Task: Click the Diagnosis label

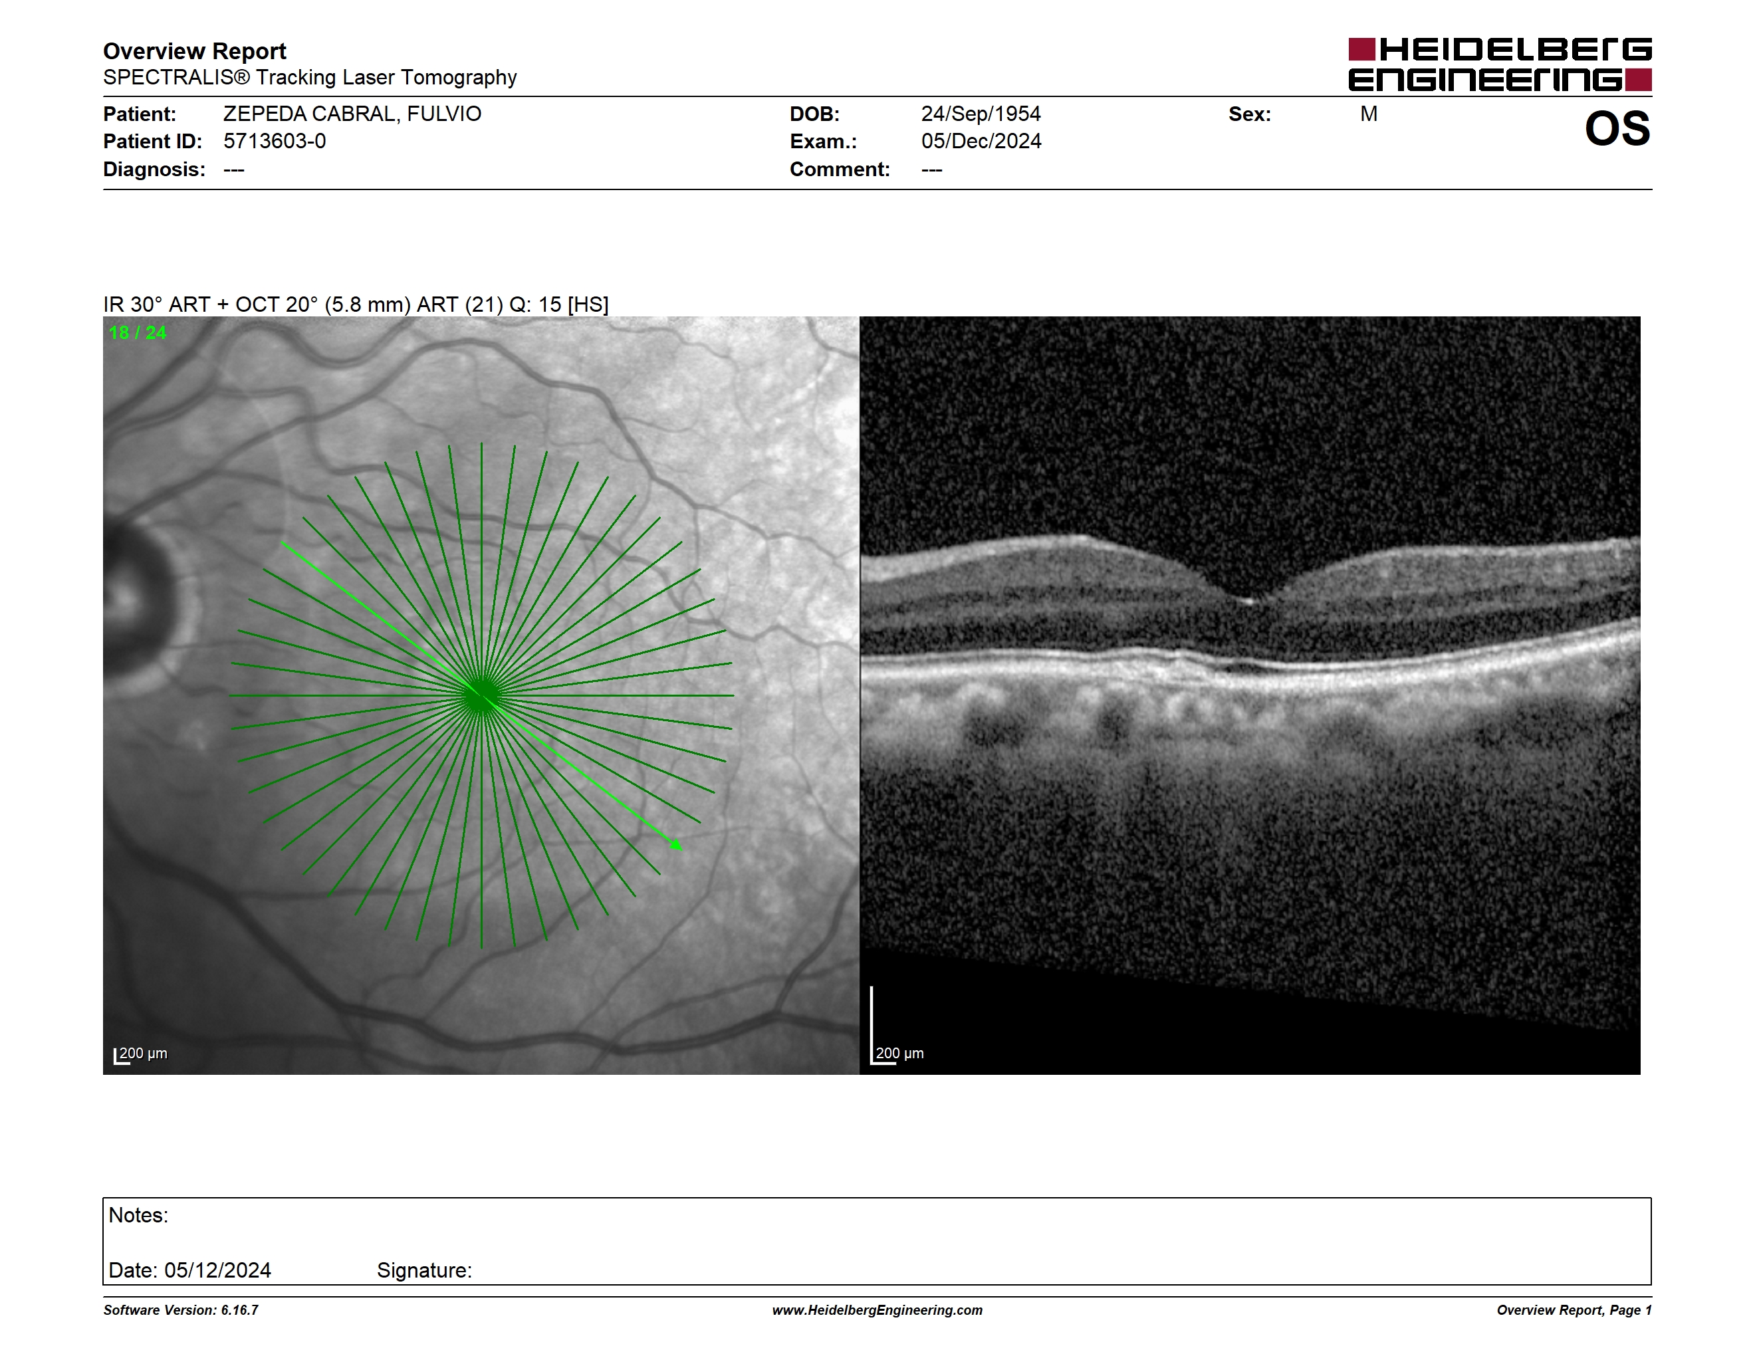Action: pos(154,169)
